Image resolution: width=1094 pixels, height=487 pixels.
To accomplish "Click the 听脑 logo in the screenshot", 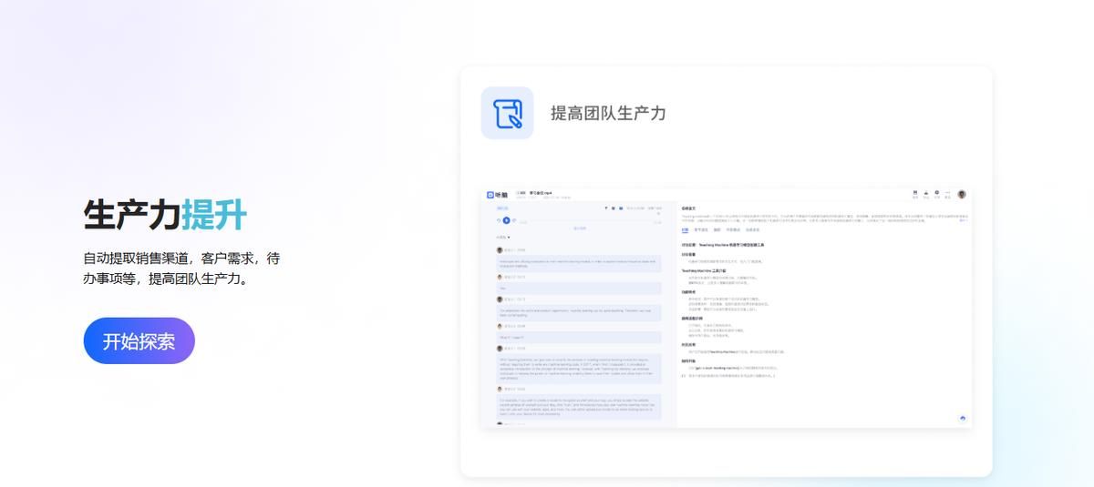I will [497, 195].
